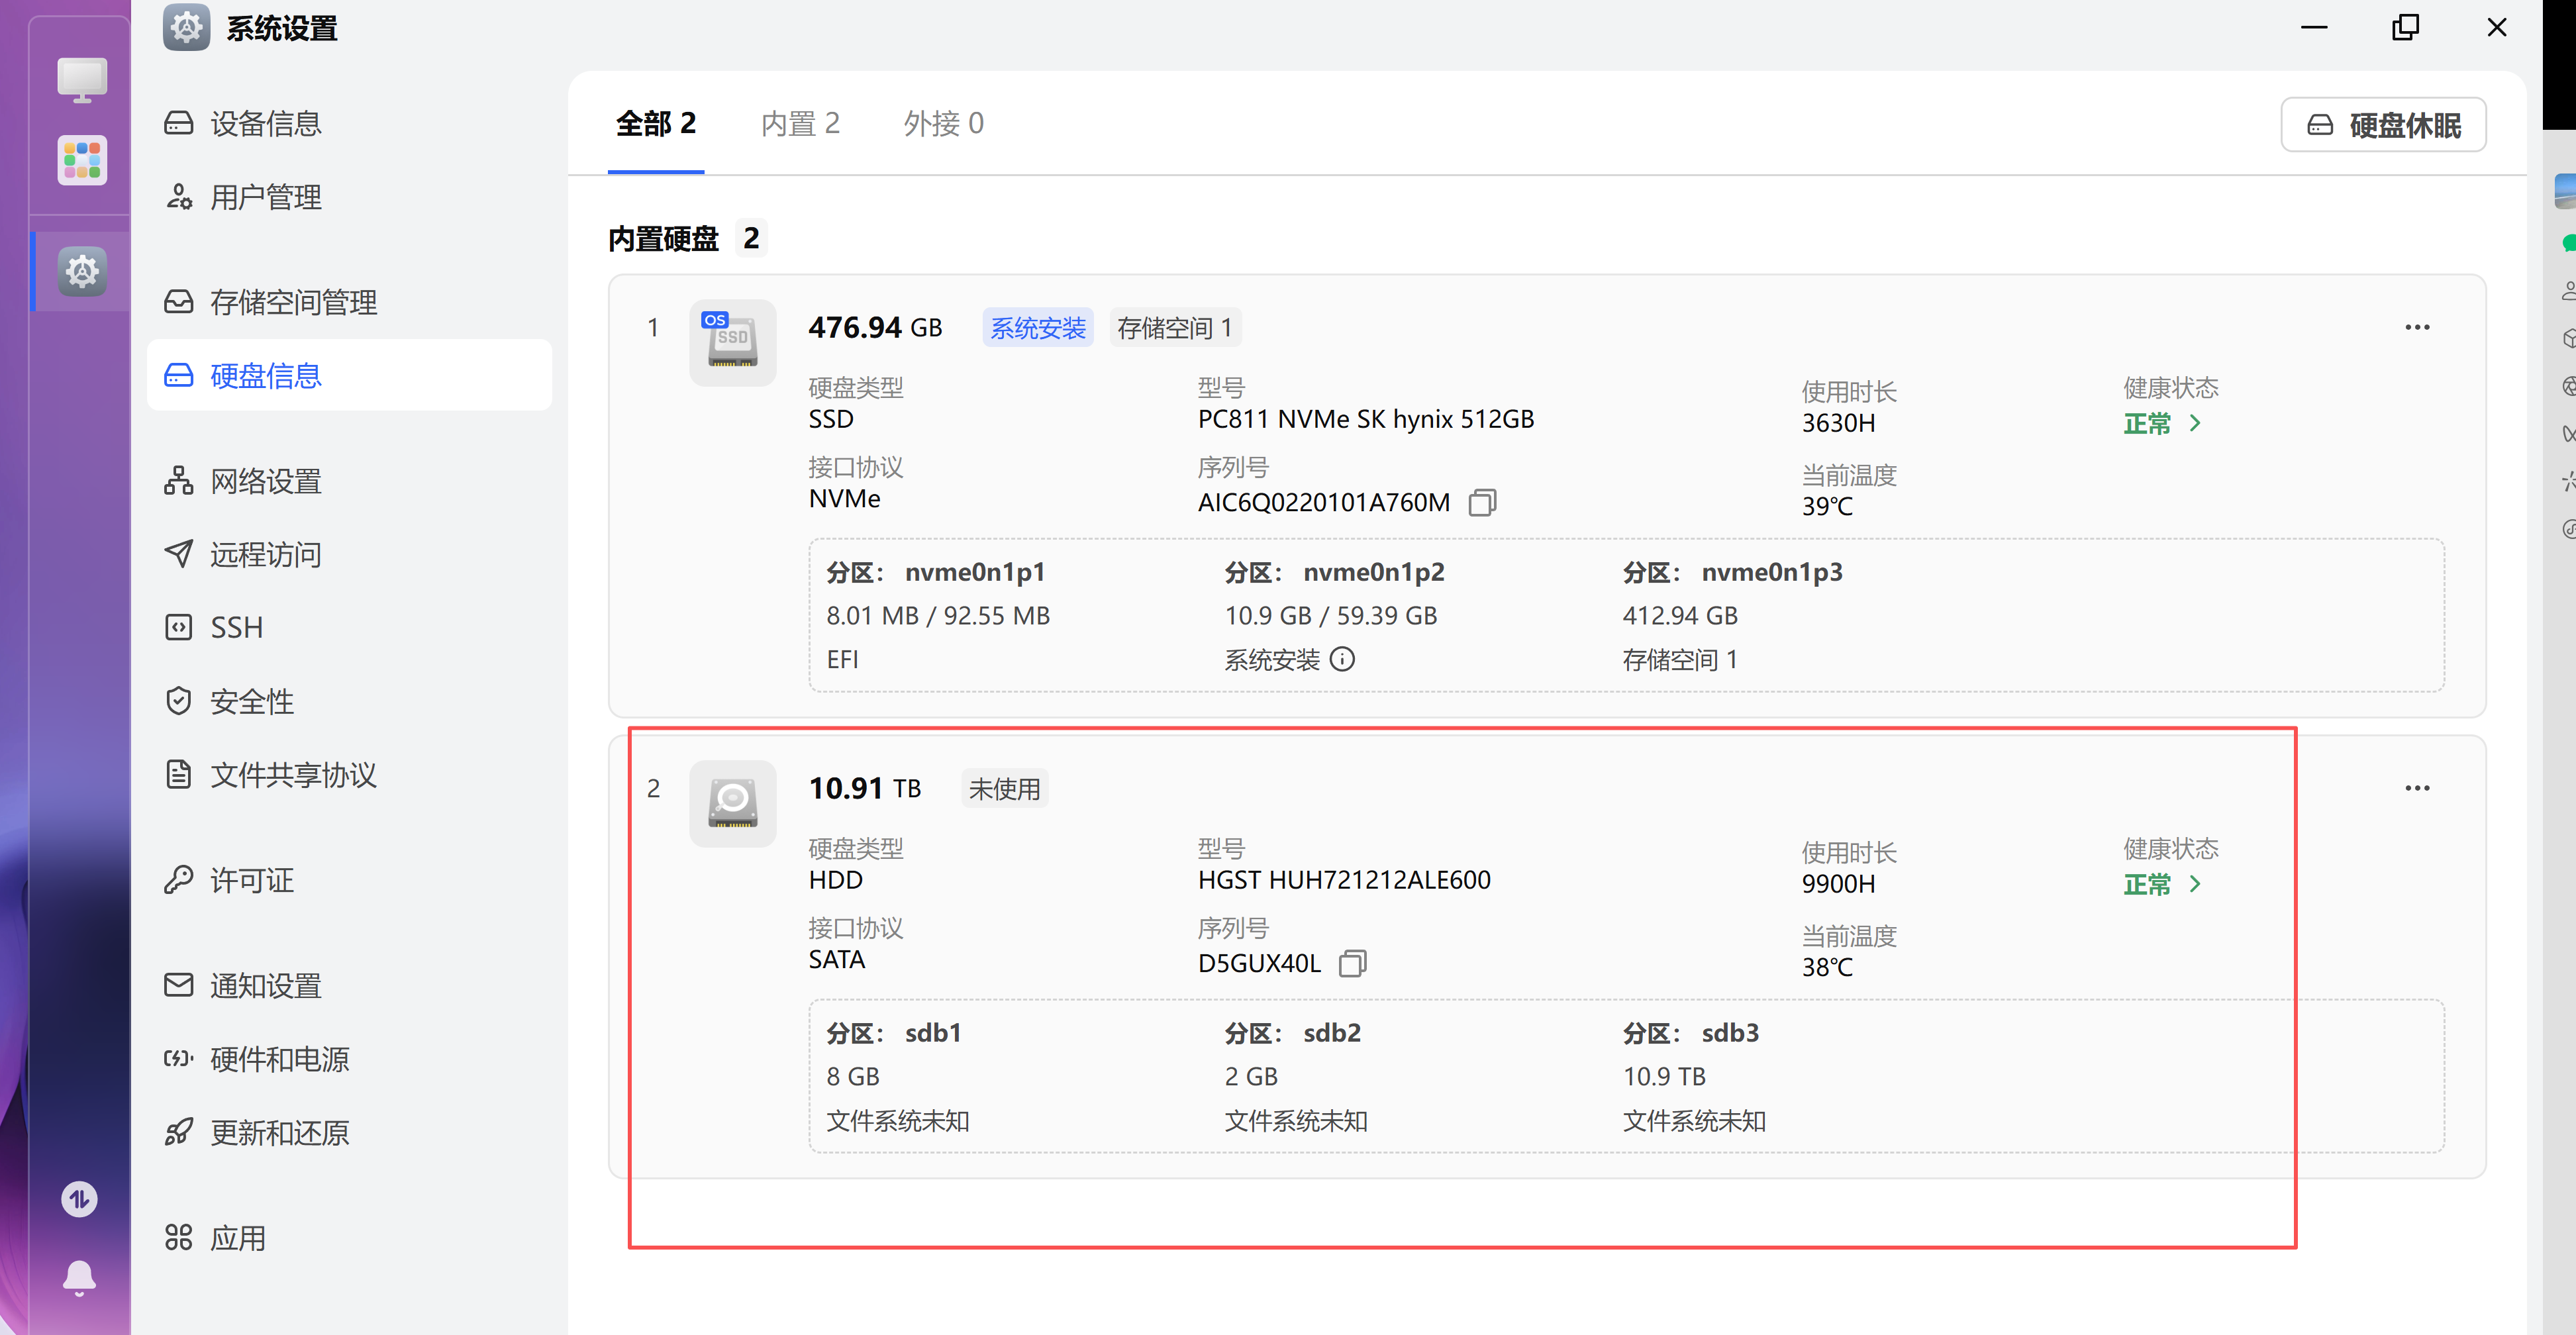Open 存储空间管理 in the sidebar
Image resolution: width=2576 pixels, height=1335 pixels.
coord(293,302)
